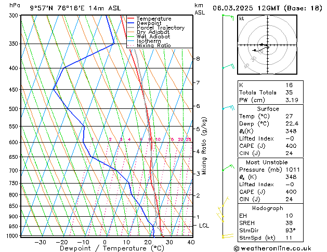Click the 'EH' value 10

pos(289,216)
